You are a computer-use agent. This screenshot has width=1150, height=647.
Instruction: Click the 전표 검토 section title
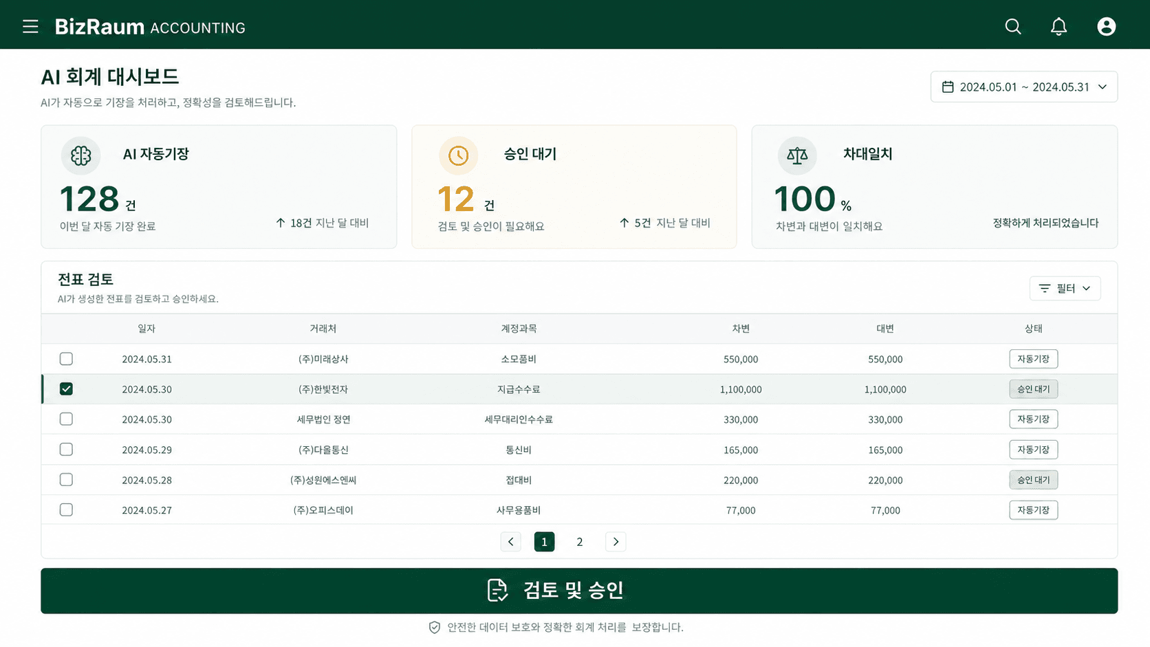(x=85, y=279)
